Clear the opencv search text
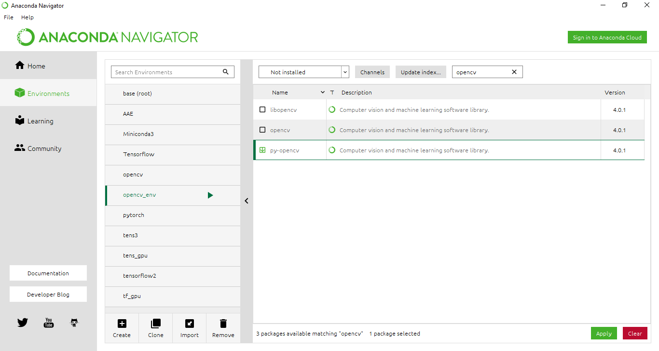Viewport: 659px width, 351px height. 514,72
